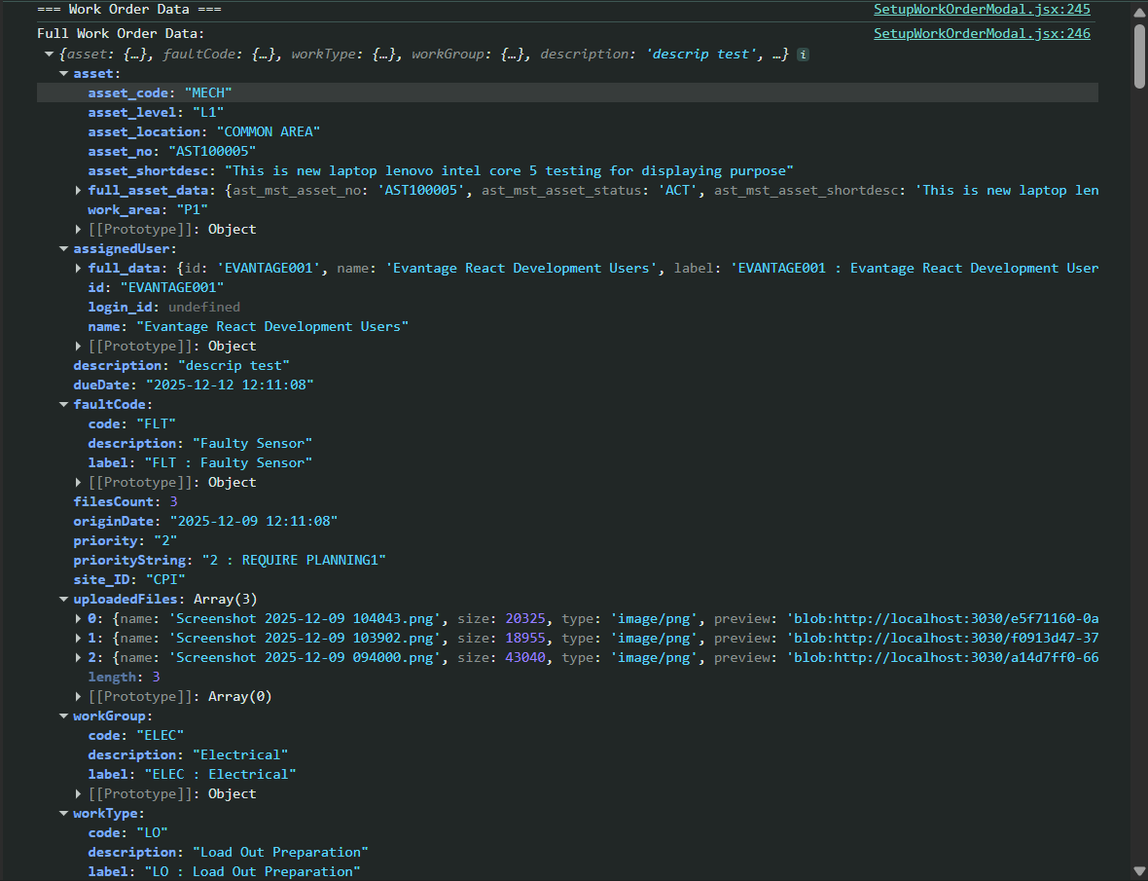
Task: Click the info icon beside the object summary
Action: pyautogui.click(x=803, y=55)
